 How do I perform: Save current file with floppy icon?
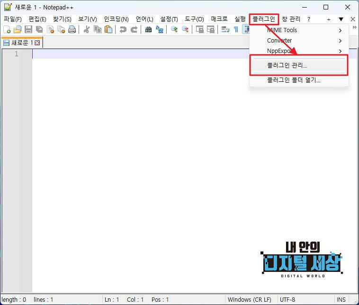pos(28,29)
